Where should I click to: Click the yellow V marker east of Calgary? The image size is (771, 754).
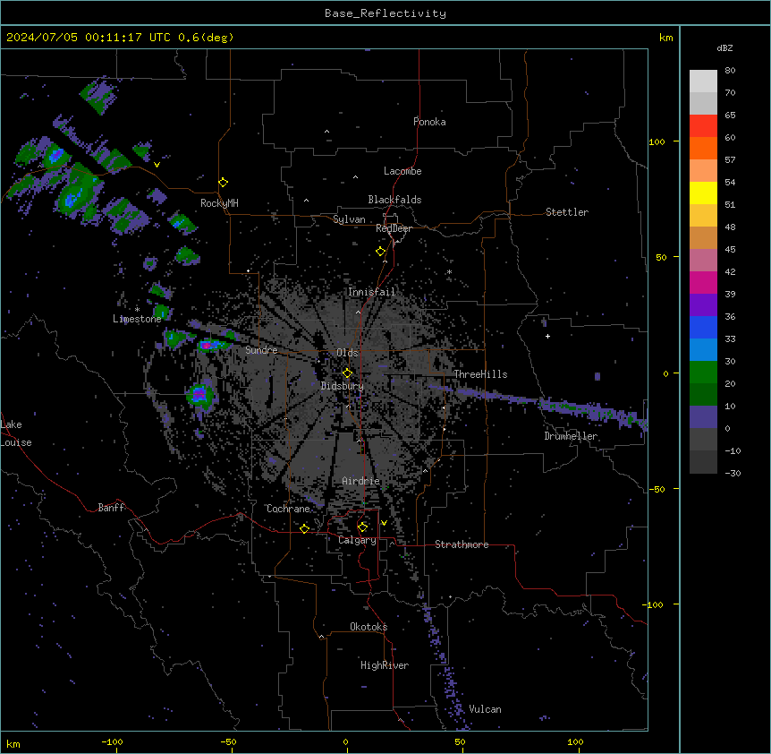[384, 523]
